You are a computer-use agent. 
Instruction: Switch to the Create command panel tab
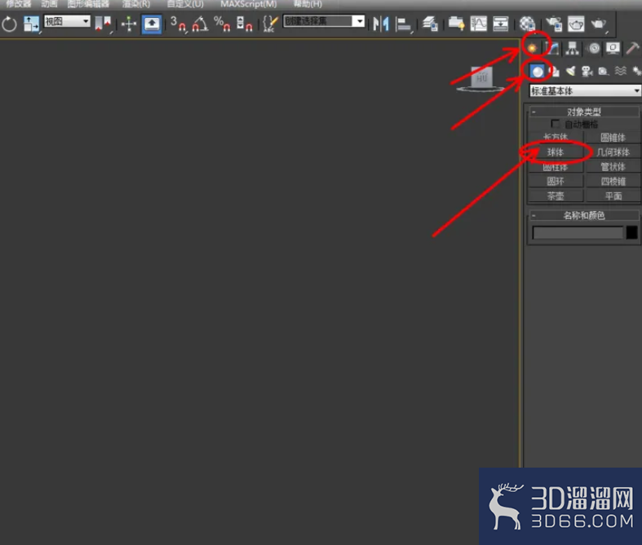click(532, 48)
